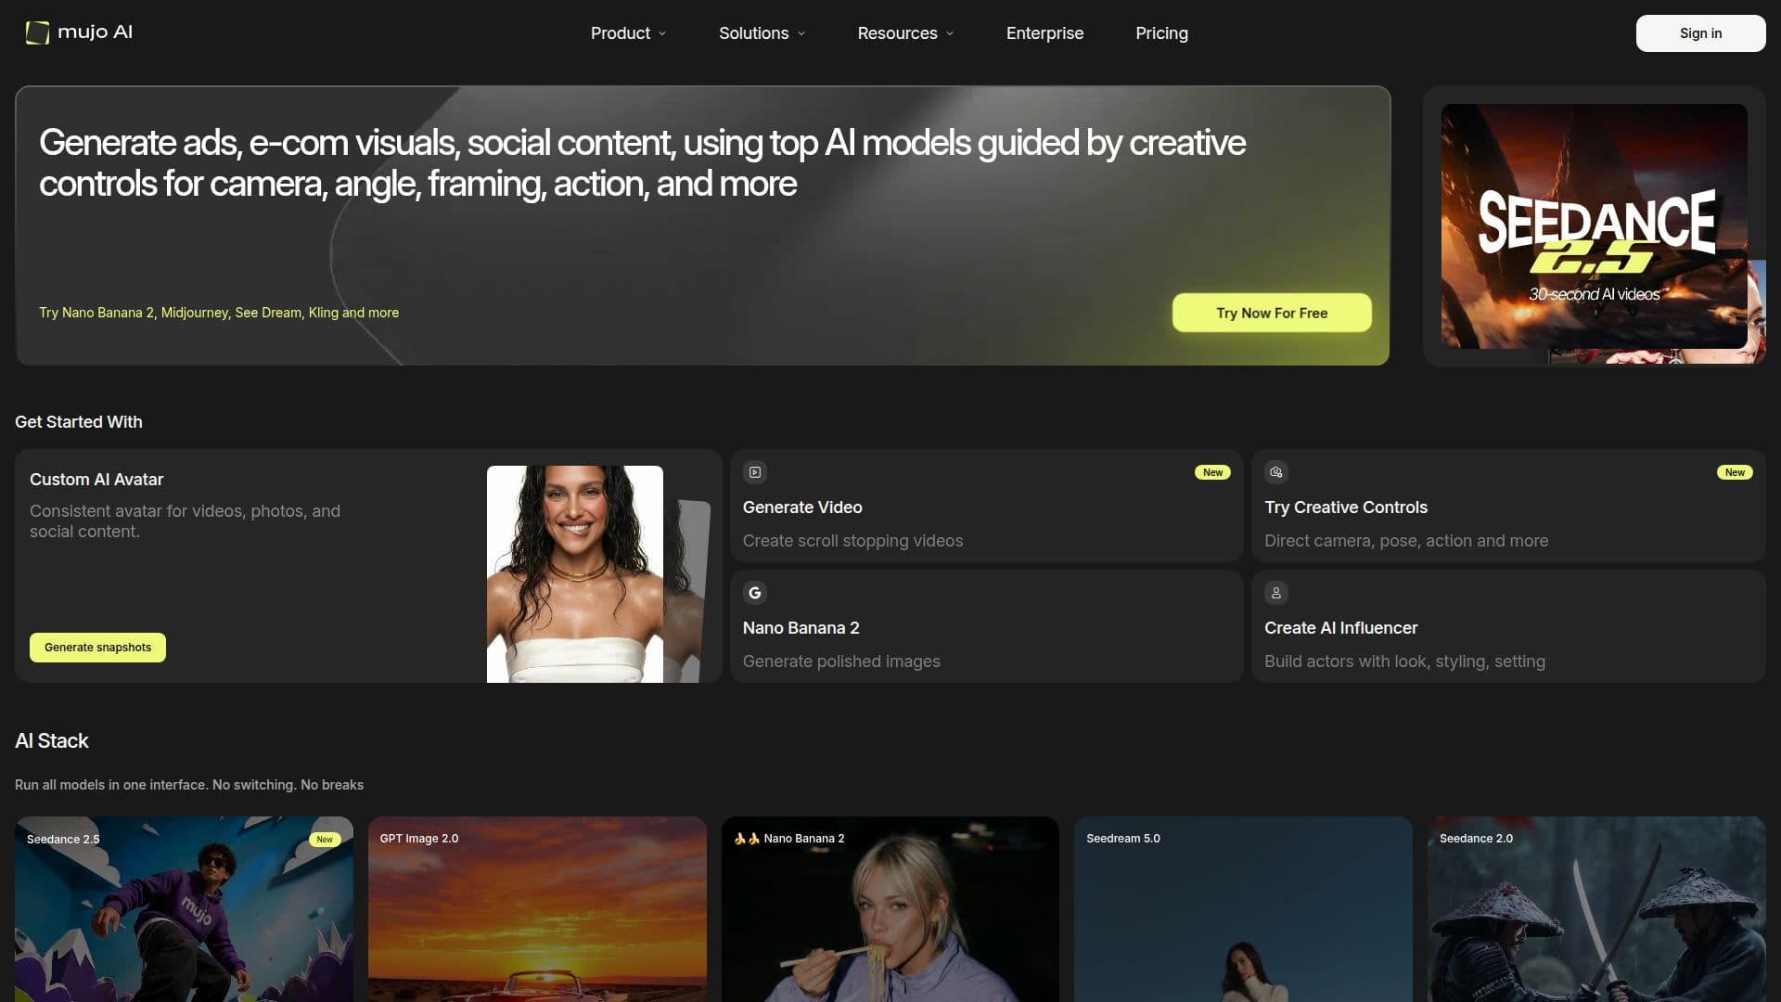Click the New badge on Seedance 2.5 thumbnail

point(325,840)
